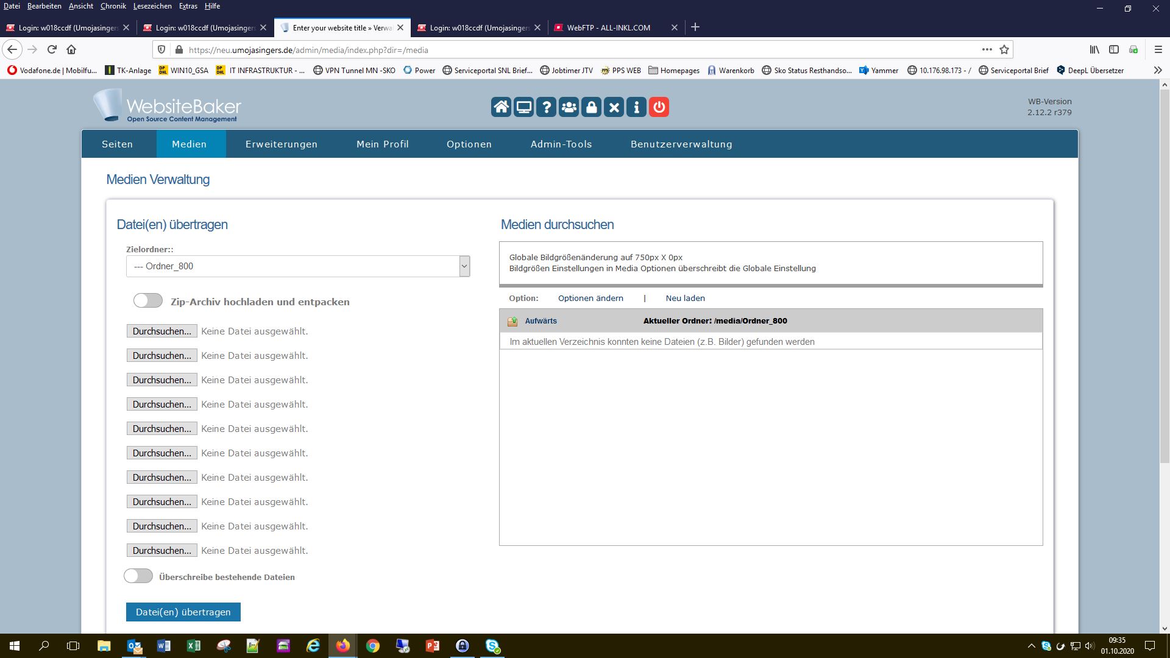Viewport: 1170px width, 658px height.
Task: Open the WebsiteBaker home icon
Action: pyautogui.click(x=502, y=107)
